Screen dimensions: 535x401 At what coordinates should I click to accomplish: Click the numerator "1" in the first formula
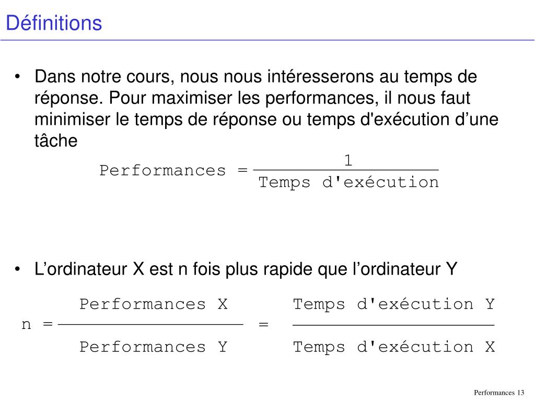point(348,160)
